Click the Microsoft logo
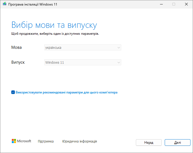193x153 pixels. click(21, 141)
